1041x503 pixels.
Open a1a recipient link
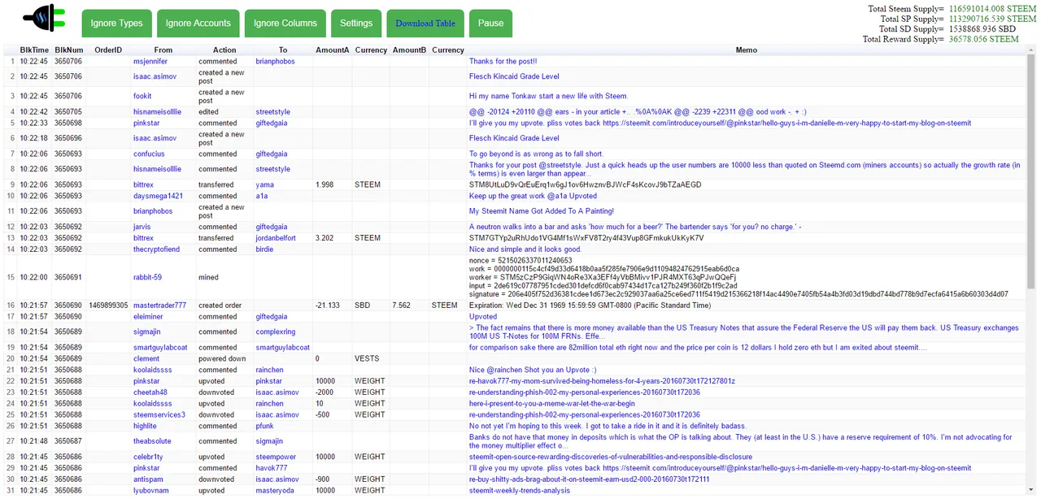(x=261, y=197)
